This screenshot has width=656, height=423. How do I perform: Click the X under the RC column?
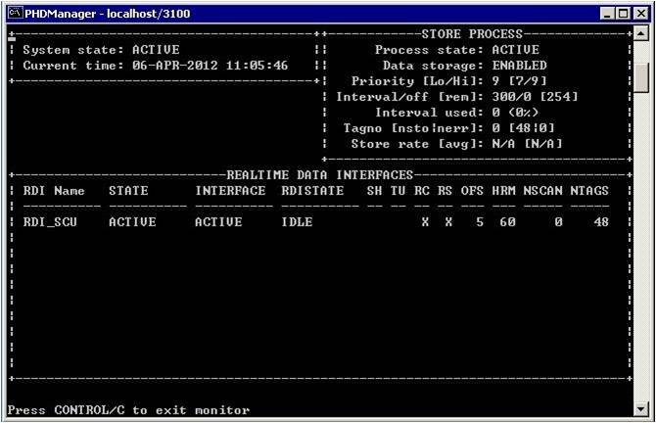pyautogui.click(x=425, y=222)
